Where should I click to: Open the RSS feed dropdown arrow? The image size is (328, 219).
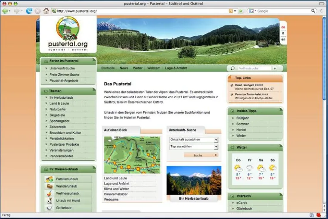pos(235,11)
